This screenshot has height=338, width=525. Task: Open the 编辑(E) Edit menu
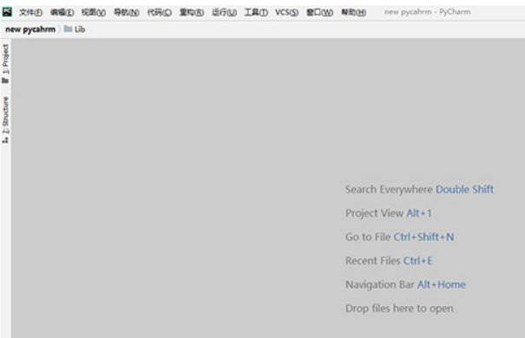[x=62, y=12]
